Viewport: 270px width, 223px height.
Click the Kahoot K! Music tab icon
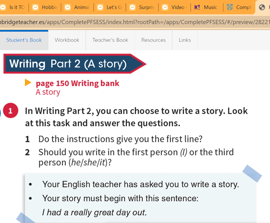(x=197, y=7)
